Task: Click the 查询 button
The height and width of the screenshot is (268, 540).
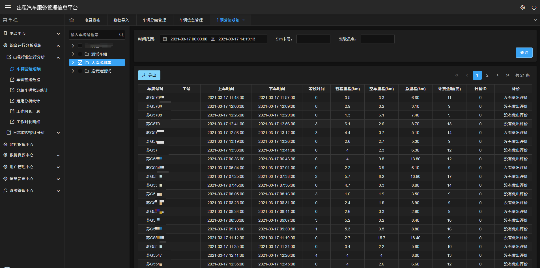Action: pyautogui.click(x=524, y=53)
